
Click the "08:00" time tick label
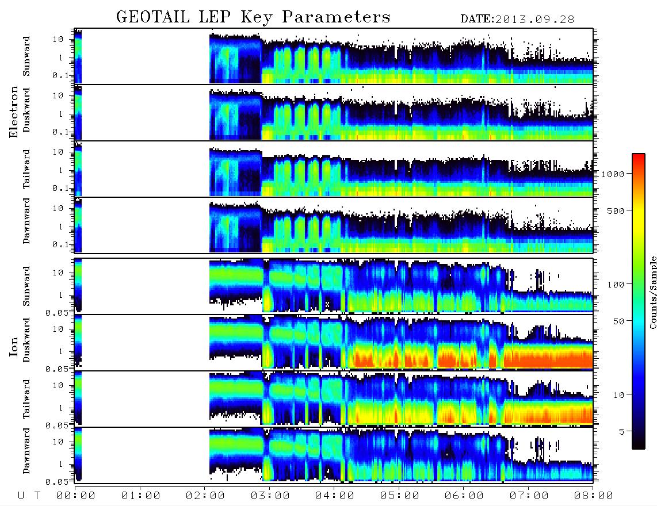(594, 496)
